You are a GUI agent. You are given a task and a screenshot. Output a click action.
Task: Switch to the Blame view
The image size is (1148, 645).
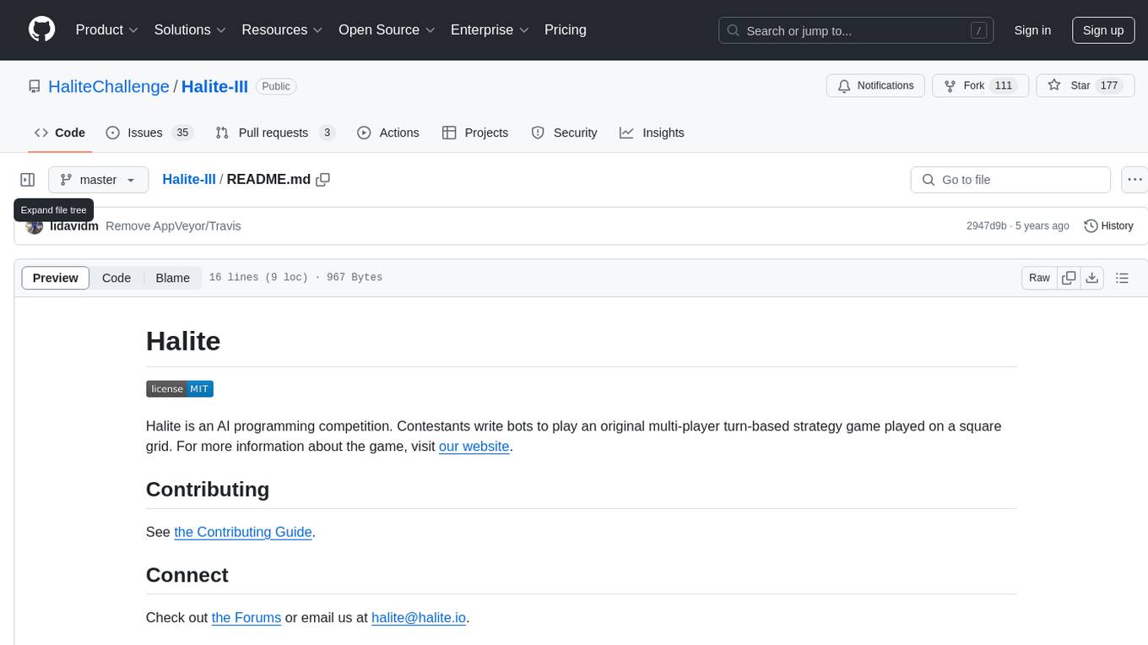(172, 278)
